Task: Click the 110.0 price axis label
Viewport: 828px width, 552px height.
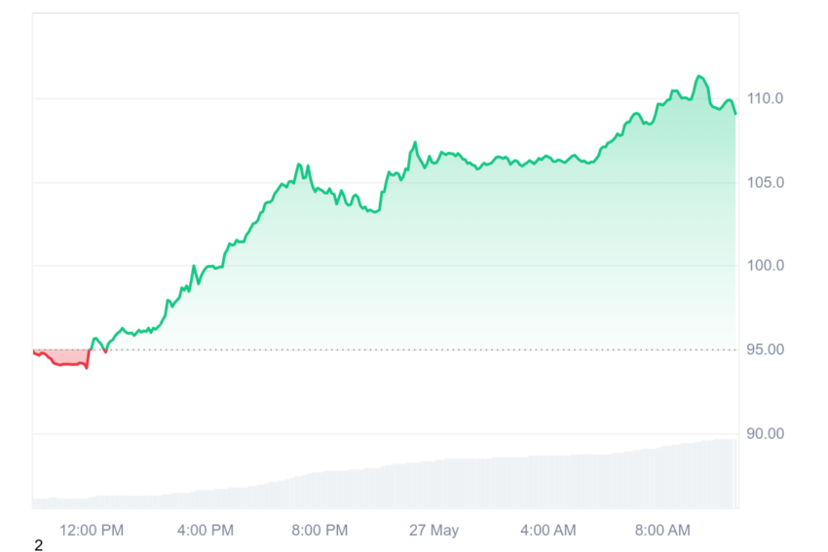Action: pyautogui.click(x=765, y=98)
